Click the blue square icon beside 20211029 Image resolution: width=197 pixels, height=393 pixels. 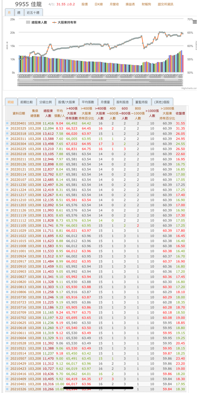[x=7, y=231]
